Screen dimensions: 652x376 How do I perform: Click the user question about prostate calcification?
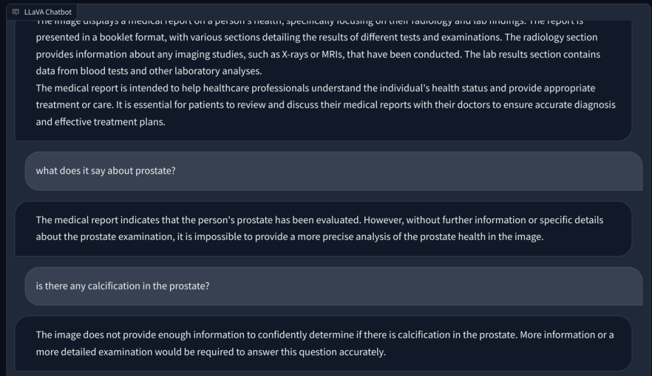point(122,286)
